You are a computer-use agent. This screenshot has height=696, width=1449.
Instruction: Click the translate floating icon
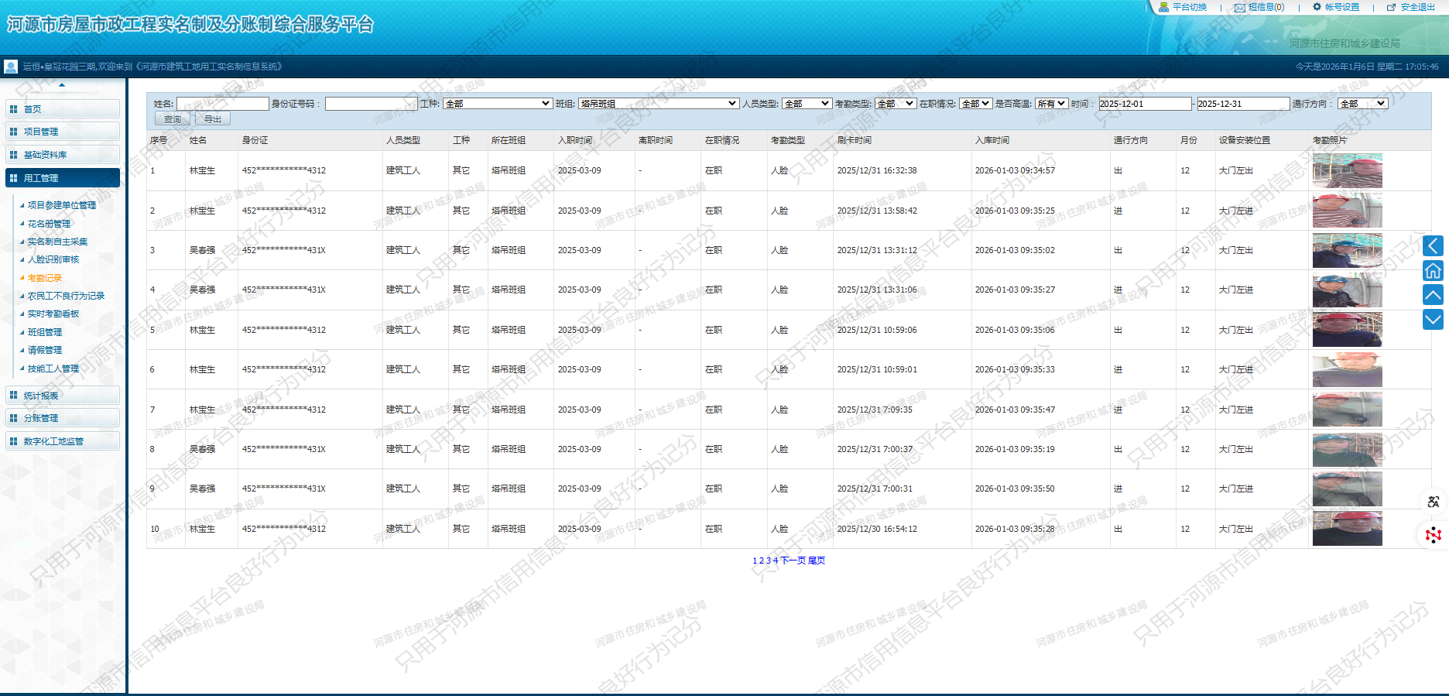click(x=1433, y=502)
